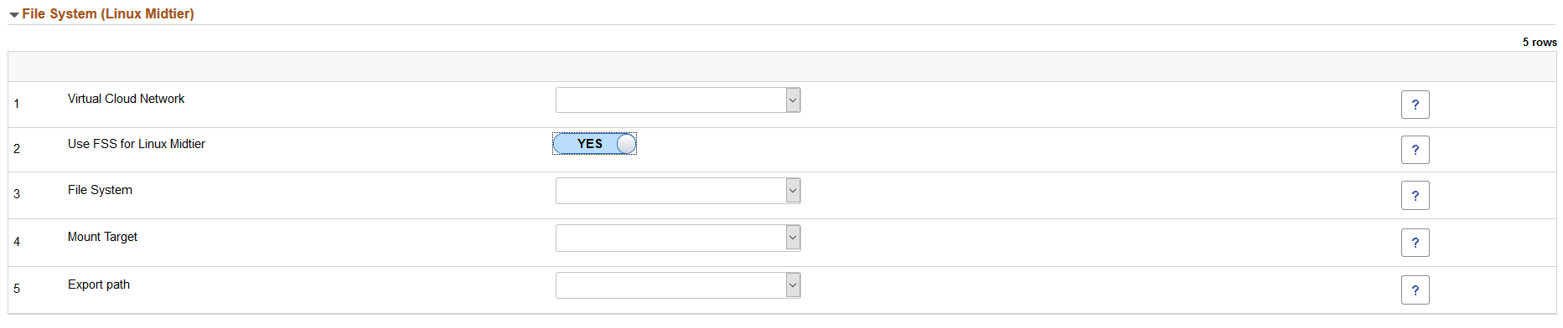
Task: Click the Export path label
Action: click(x=99, y=284)
